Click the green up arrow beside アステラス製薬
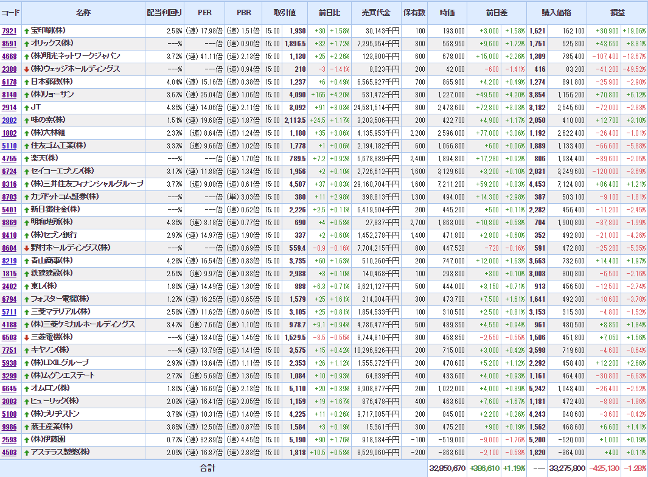The height and width of the screenshot is (477, 648). [26, 452]
